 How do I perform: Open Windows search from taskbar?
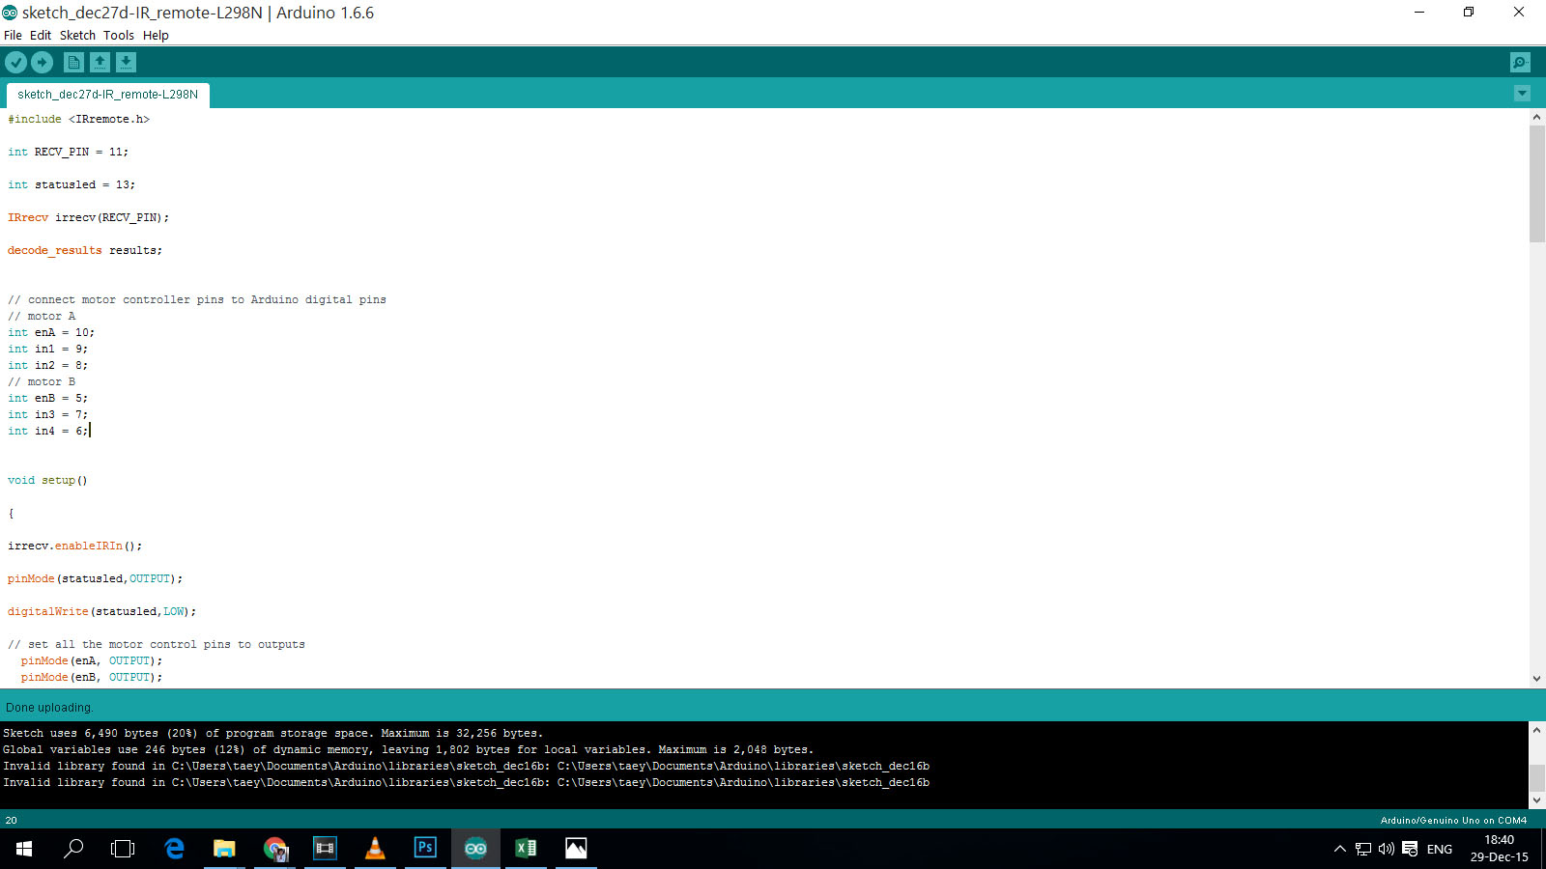click(73, 849)
